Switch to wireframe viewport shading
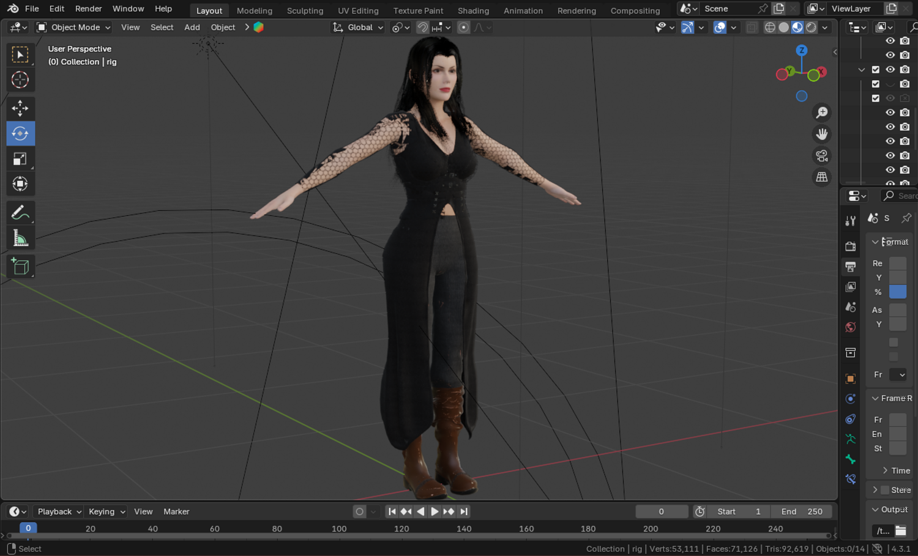Viewport: 918px width, 556px height. point(770,28)
